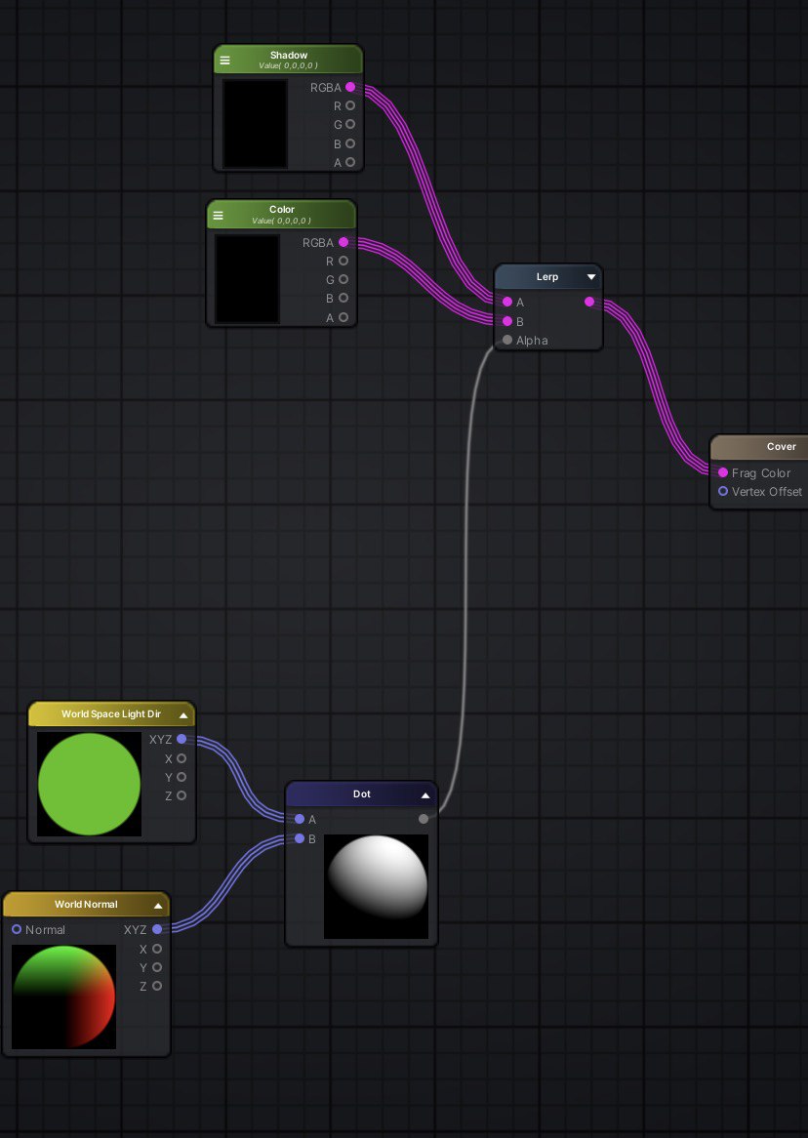Collapse the Dot node preview
Viewport: 808px width, 1138px height.
click(425, 795)
